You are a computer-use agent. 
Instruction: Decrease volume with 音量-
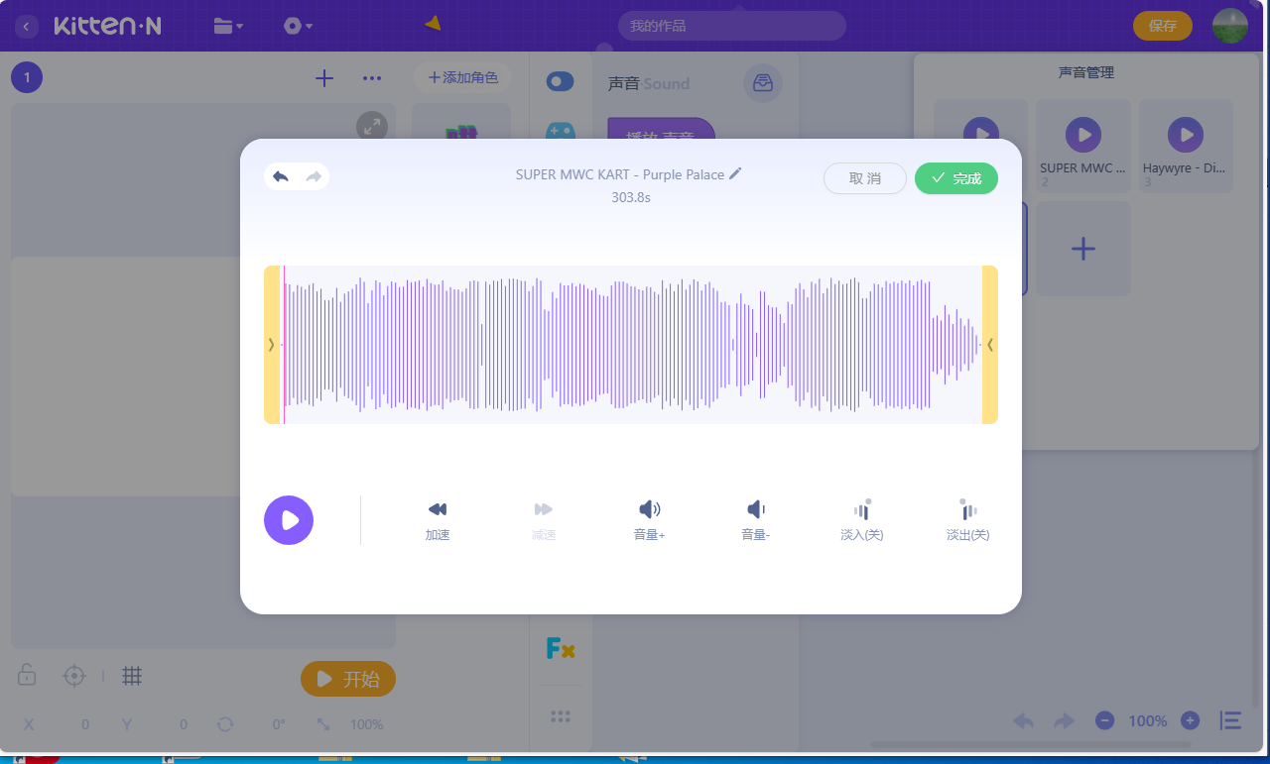[x=756, y=520]
